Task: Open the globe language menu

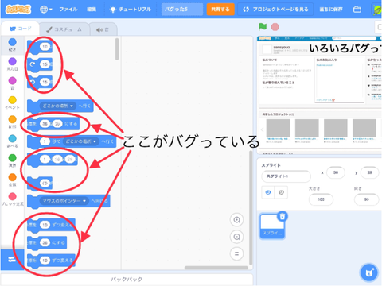Action: pos(45,10)
